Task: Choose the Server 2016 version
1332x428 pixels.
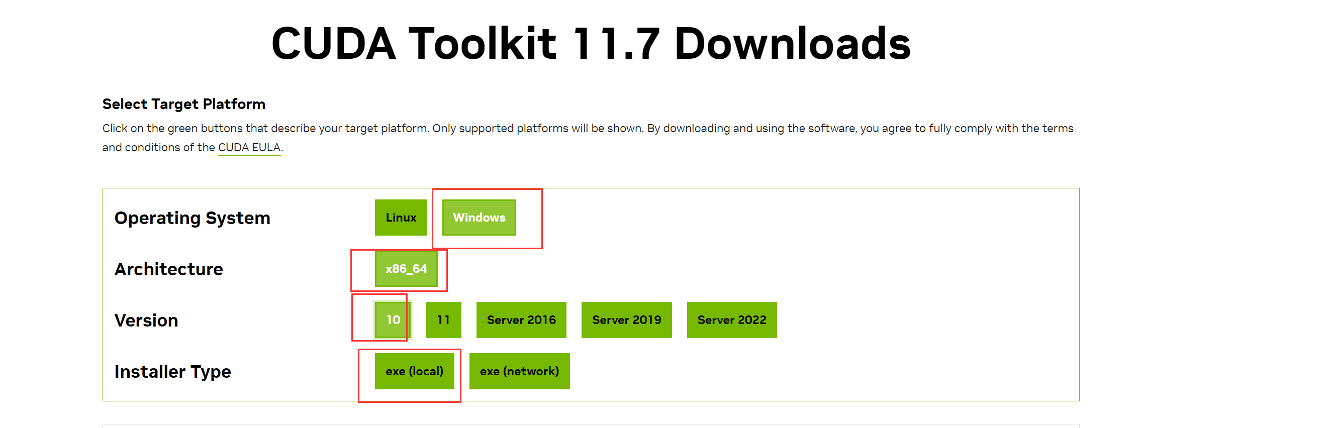Action: coord(521,320)
